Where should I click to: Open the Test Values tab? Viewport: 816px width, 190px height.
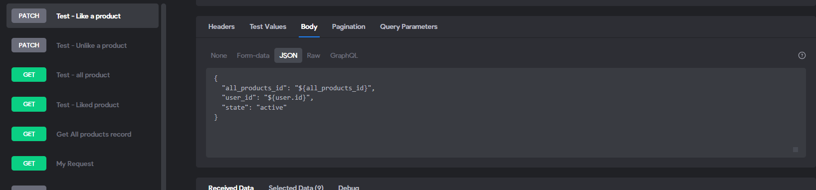pos(268,26)
